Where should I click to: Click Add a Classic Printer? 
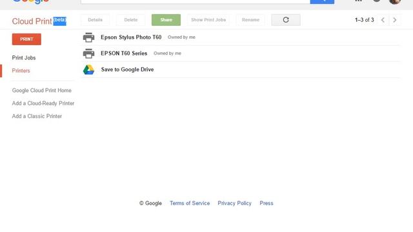tap(37, 116)
